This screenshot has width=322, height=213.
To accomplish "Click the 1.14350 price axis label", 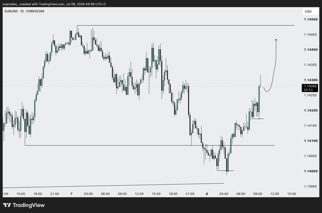I will (x=311, y=65).
